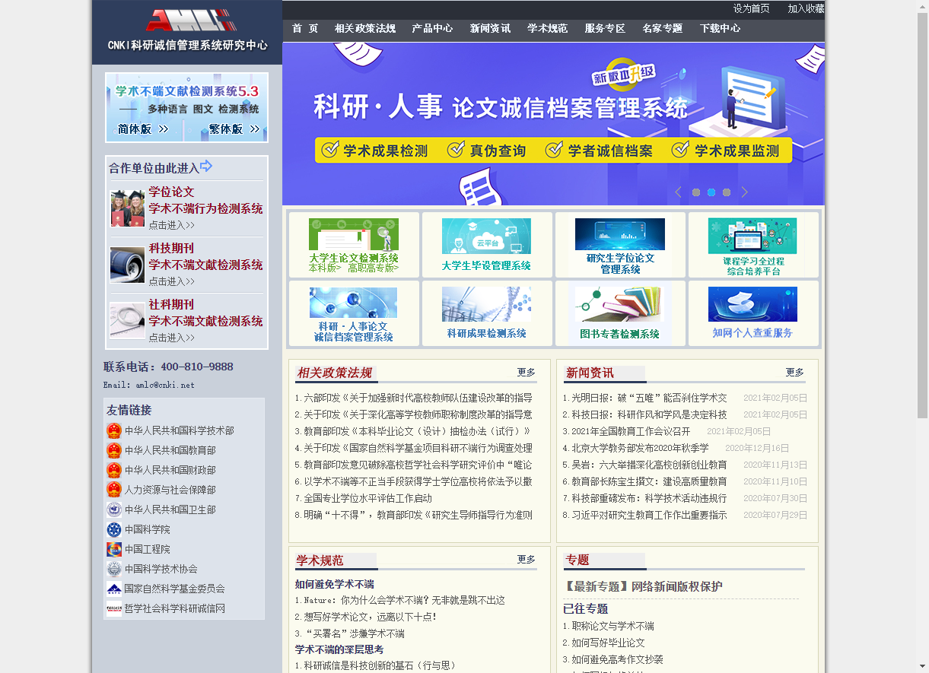929x673 pixels.
Task: Select the first banner carousel dot
Action: click(696, 192)
